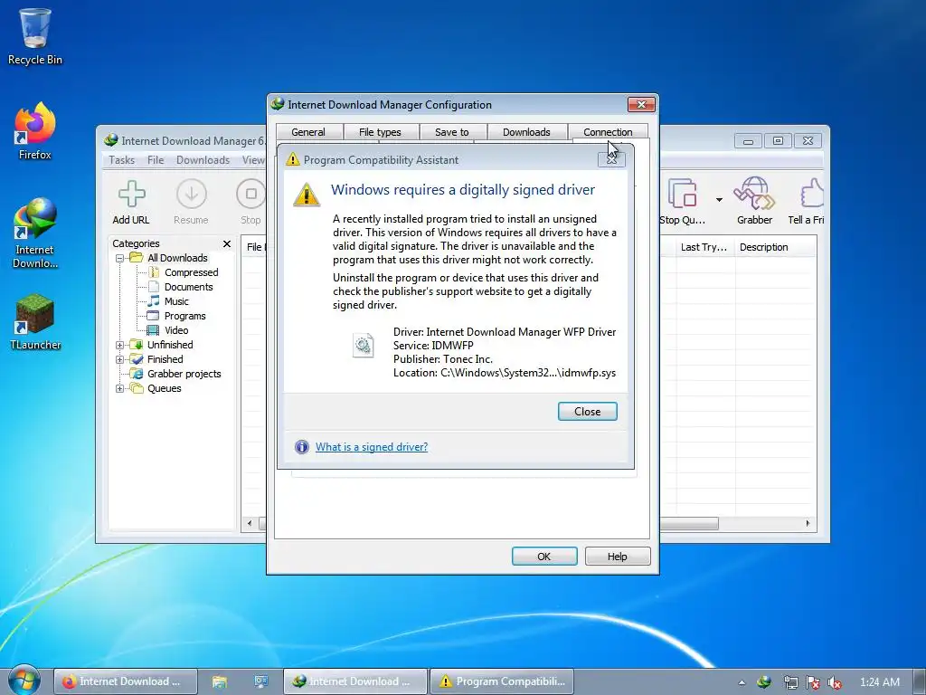Expand the Queues tree node
The image size is (926, 695).
click(x=119, y=388)
